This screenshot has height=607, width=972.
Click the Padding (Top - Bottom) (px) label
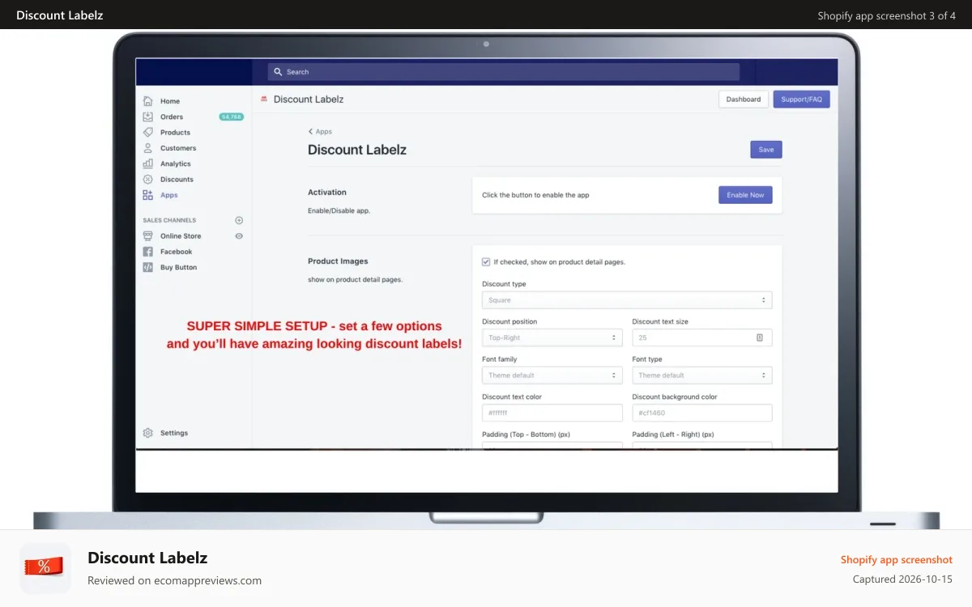pyautogui.click(x=526, y=435)
